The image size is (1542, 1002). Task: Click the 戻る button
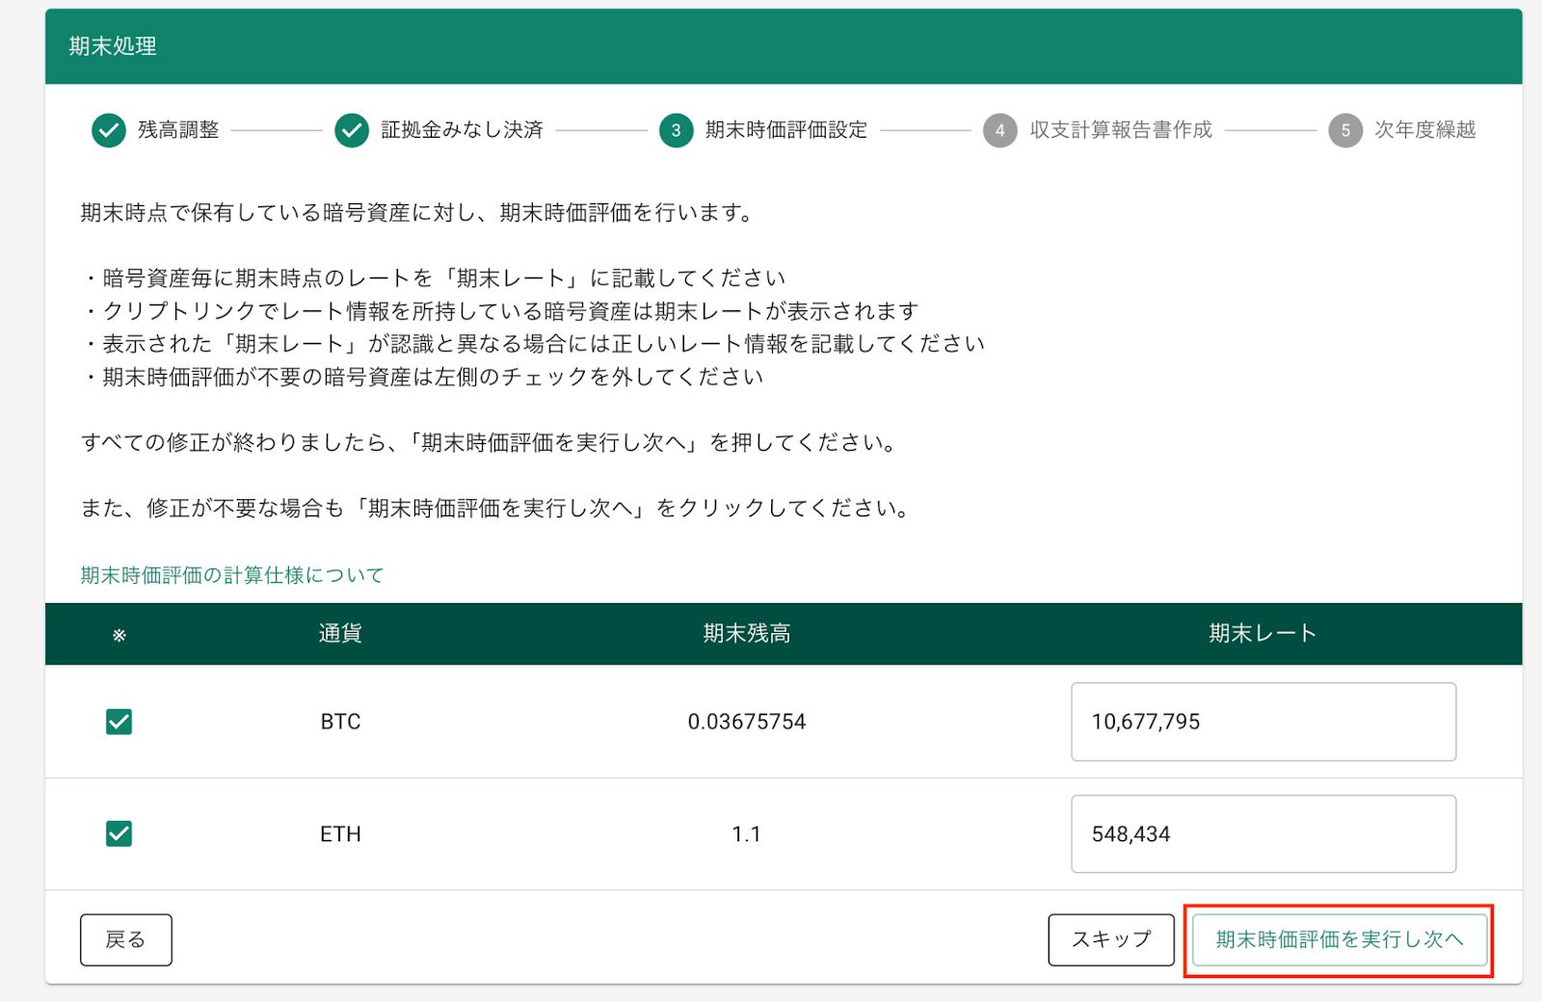(125, 939)
